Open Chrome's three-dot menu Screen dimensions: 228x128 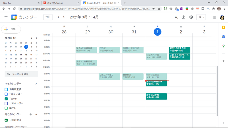pos(224,9)
